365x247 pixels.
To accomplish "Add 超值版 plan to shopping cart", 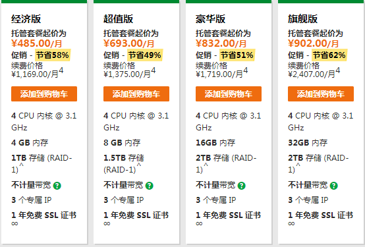I will coord(136,94).
